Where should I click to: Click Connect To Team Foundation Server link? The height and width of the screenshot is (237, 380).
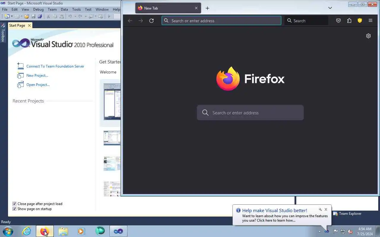pyautogui.click(x=55, y=66)
